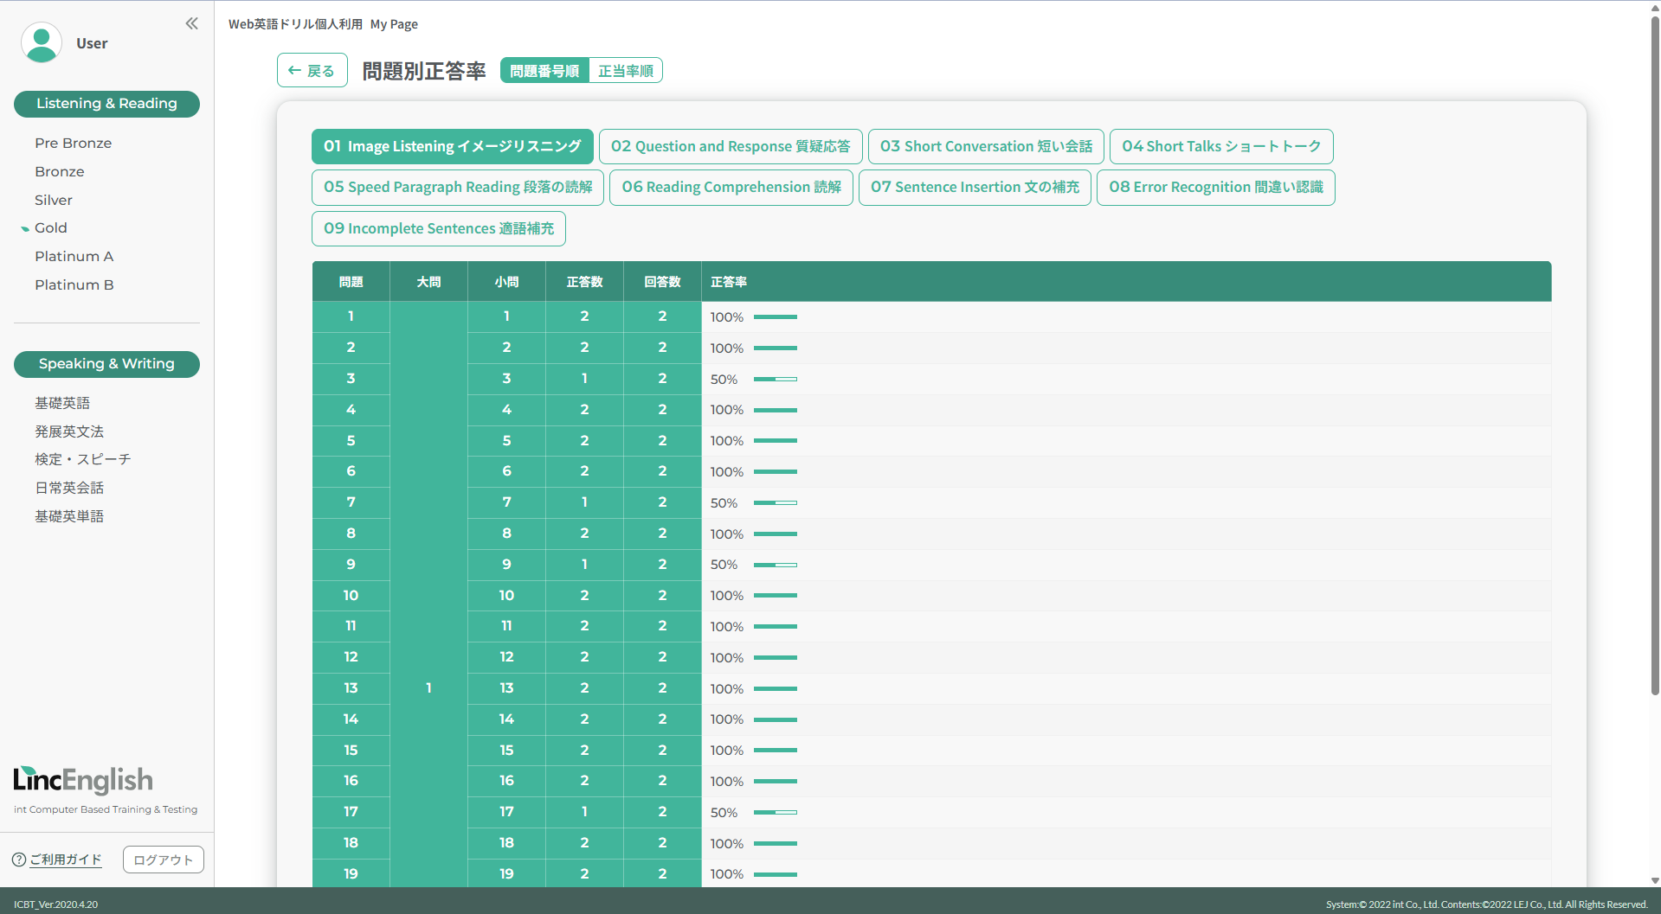Open the 04 Short Talks tab

pos(1220,147)
